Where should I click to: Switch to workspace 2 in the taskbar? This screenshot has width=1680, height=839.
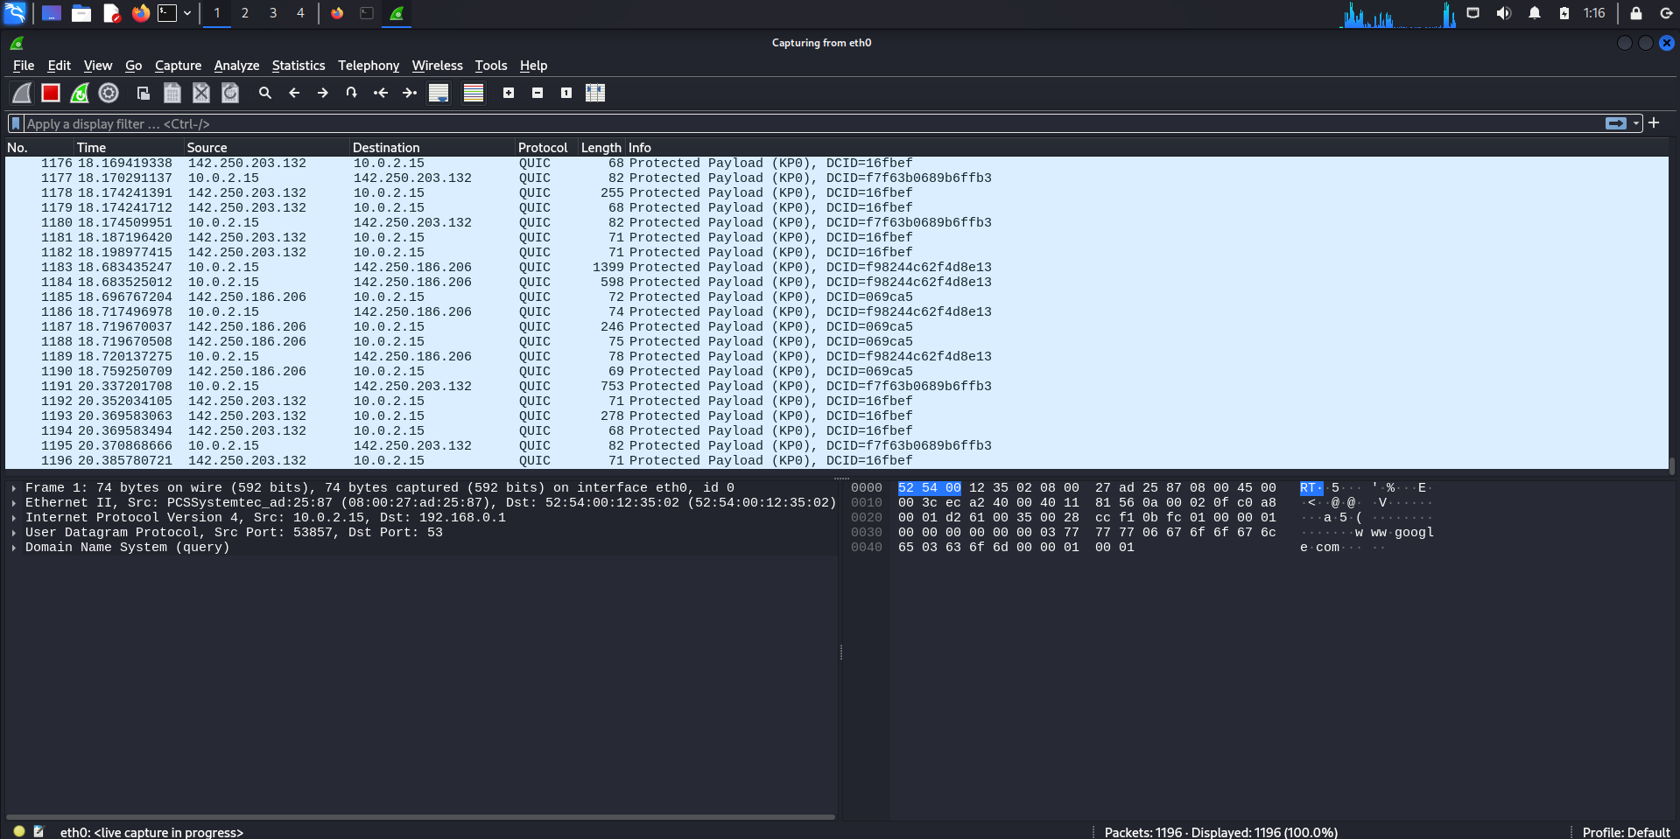click(244, 13)
